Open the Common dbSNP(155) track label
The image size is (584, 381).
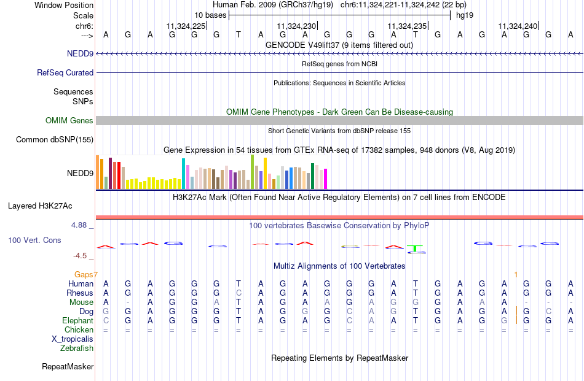55,139
